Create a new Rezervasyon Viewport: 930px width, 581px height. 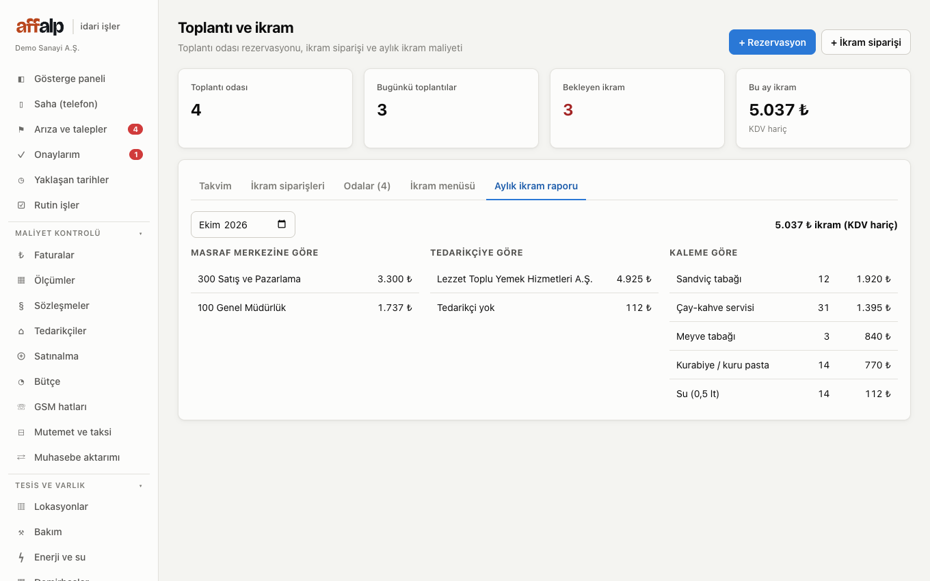772,42
